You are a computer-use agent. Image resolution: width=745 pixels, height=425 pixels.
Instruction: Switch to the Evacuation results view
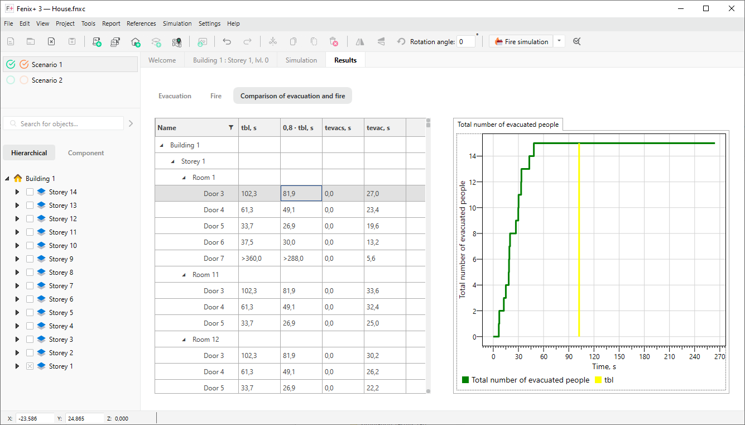pos(175,95)
